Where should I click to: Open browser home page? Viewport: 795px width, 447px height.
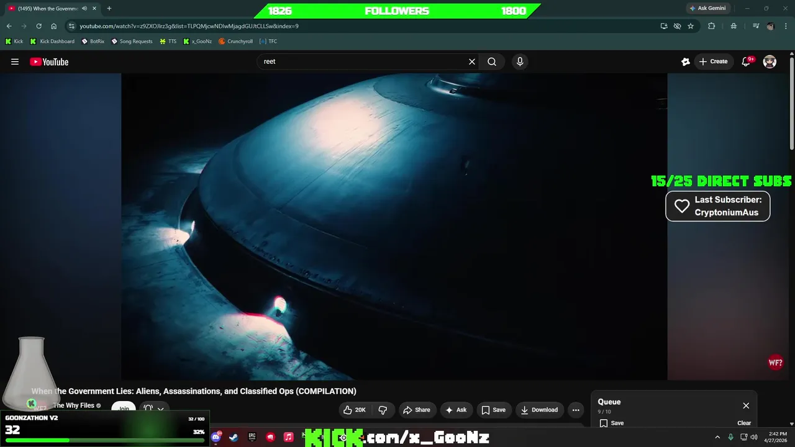[54, 26]
